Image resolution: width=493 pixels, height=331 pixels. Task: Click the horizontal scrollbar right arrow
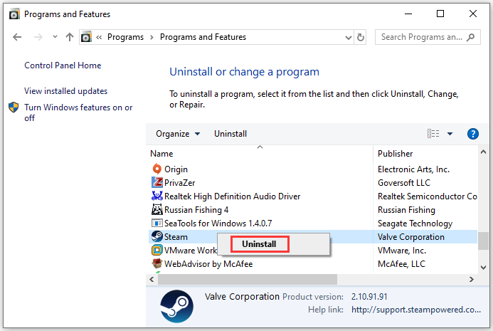point(472,280)
